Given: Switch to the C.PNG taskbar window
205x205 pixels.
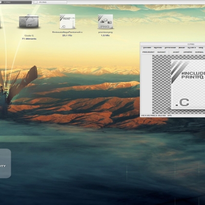Looking at the screenshot, I should tap(16, 2).
